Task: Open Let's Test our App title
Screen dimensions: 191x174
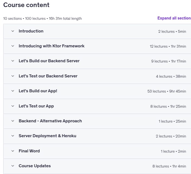Action: 36,106
